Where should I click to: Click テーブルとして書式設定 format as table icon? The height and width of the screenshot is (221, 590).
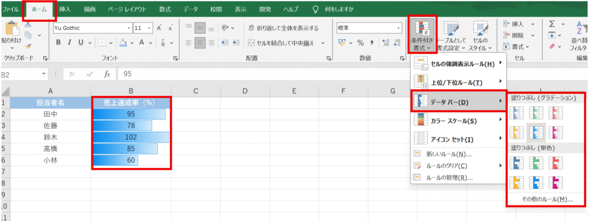pyautogui.click(x=451, y=29)
